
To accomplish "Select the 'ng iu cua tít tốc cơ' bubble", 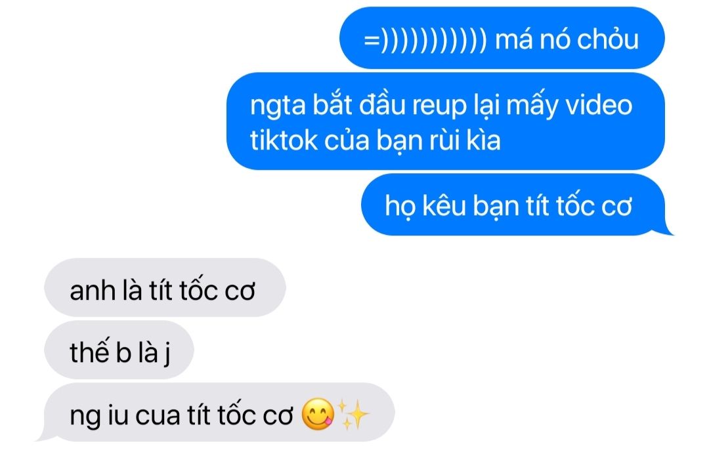I will point(217,413).
